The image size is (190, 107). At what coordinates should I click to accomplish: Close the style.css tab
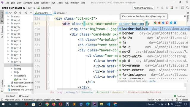(66, 13)
